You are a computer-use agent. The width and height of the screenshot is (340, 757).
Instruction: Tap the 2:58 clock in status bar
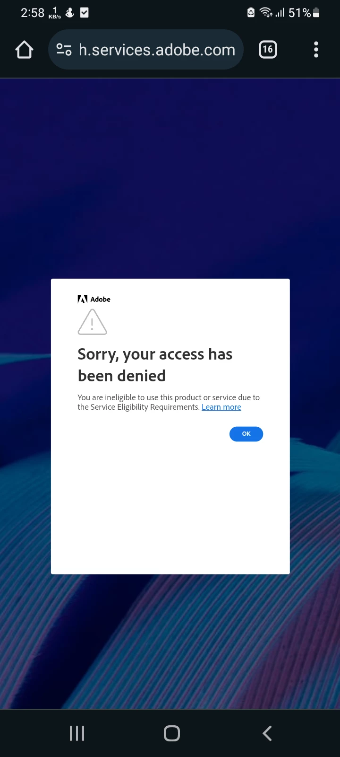pyautogui.click(x=33, y=13)
